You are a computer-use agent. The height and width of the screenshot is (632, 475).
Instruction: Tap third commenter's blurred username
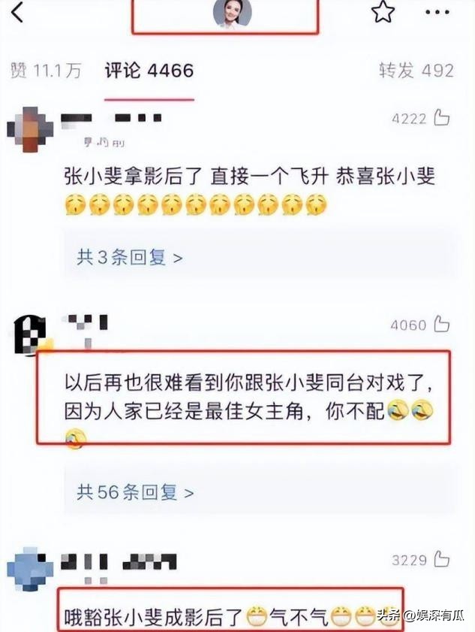119,561
